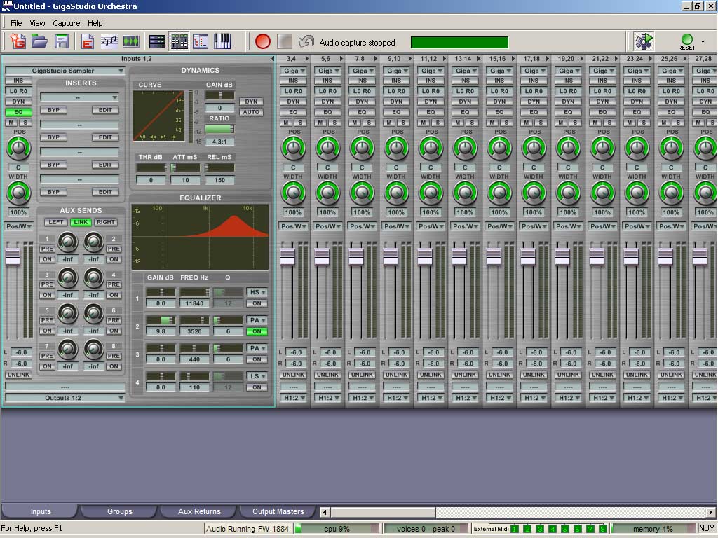Open the Outputs 1:2 routing dropdown
Viewport: 718px width, 538px height.
[x=64, y=398]
